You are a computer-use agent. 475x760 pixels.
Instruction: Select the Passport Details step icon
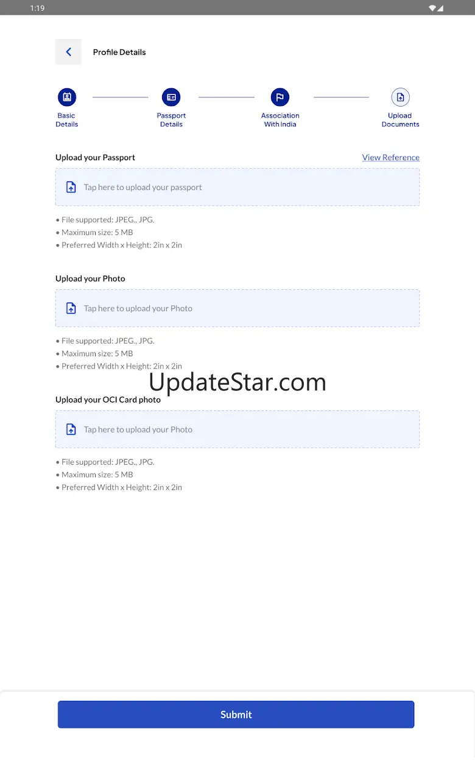171,97
